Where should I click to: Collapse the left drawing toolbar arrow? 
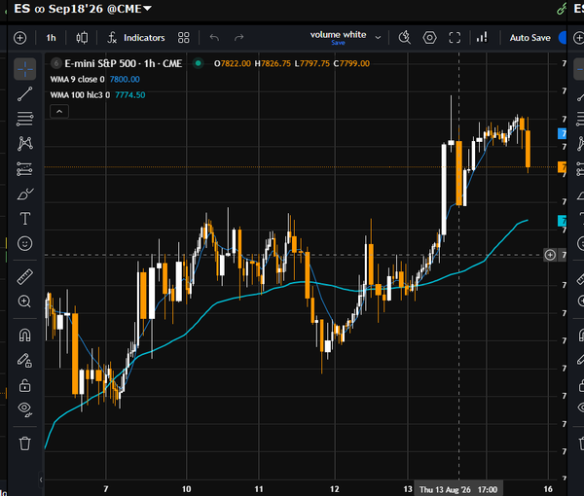point(41,479)
